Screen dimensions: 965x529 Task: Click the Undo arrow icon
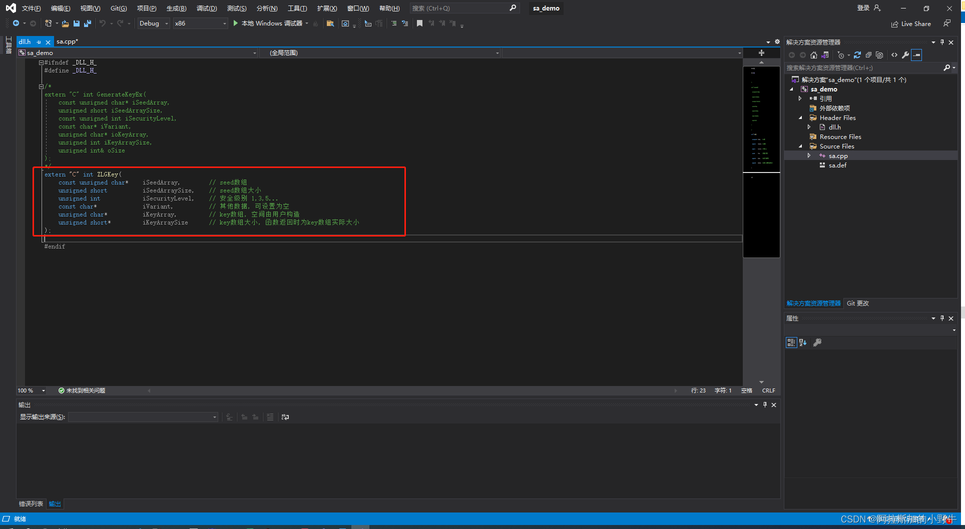coord(103,23)
